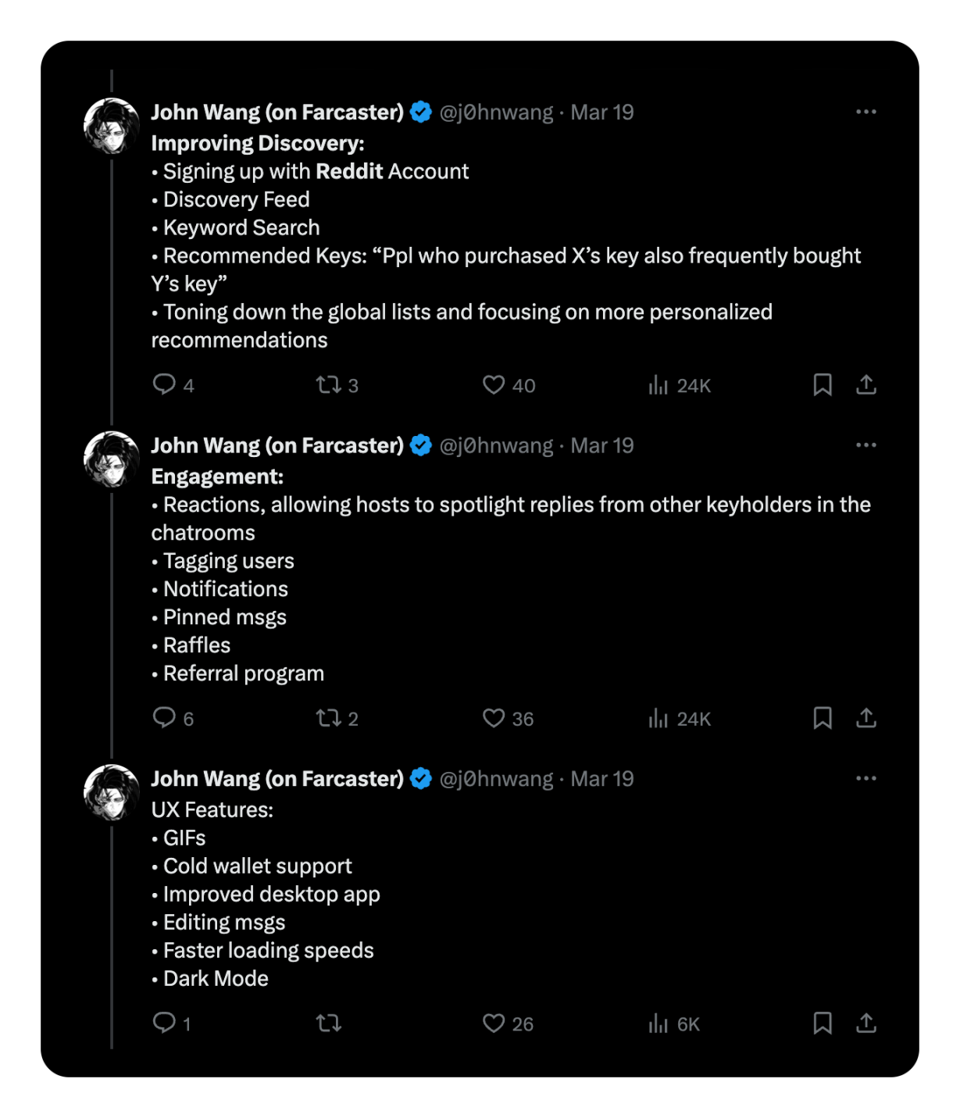Reply to the Engagement tweet
Screen dimensions: 960x1118
[x=164, y=718]
